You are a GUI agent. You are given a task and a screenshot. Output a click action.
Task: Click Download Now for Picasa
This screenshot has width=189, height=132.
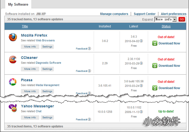pyautogui.click(x=169, y=88)
